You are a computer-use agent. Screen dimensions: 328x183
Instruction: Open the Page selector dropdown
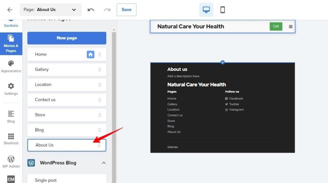click(x=51, y=10)
